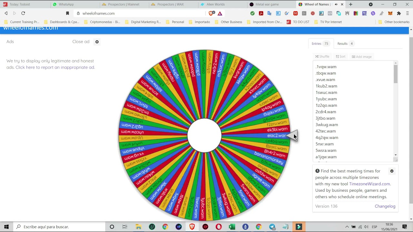The width and height of the screenshot is (413, 232).
Task: Switch to Prospectors | Mainnet tab
Action: pos(123,4)
